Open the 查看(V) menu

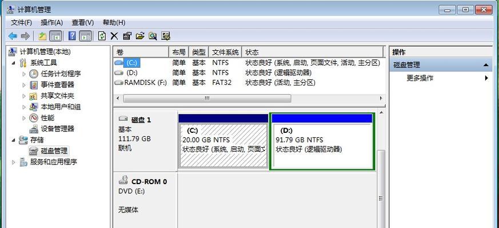83,23
